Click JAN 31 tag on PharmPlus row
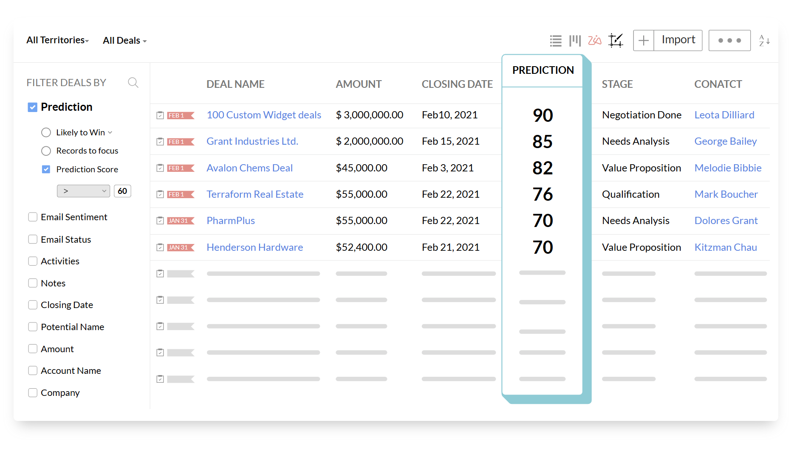Image resolution: width=797 pixels, height=454 pixels. tap(181, 221)
